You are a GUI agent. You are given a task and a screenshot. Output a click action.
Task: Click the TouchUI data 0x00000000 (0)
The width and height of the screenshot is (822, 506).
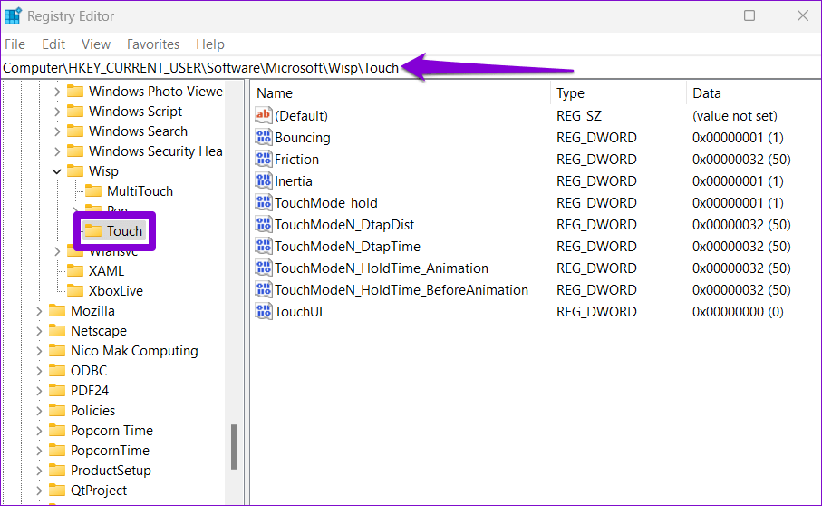[738, 311]
